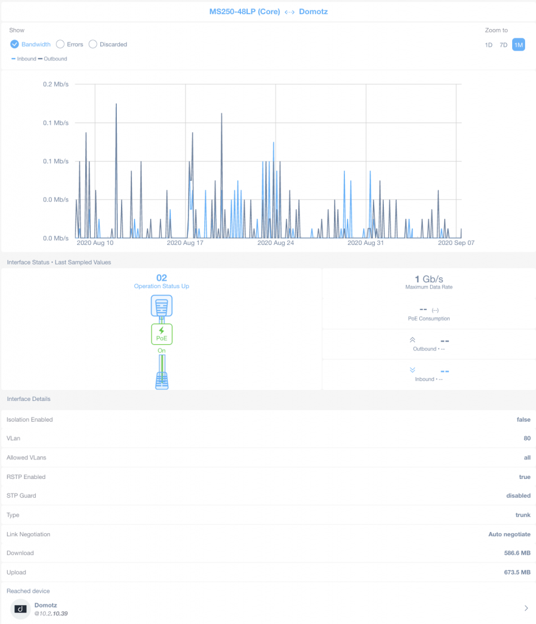
Task: Click the bidirectional arrow between device names
Action: click(290, 12)
